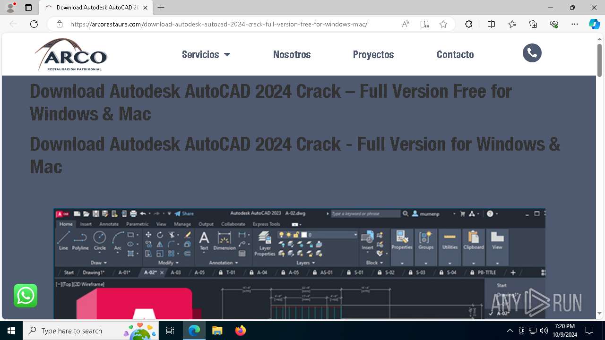Open the Favorites list
This screenshot has height=340, width=605.
coord(512,24)
